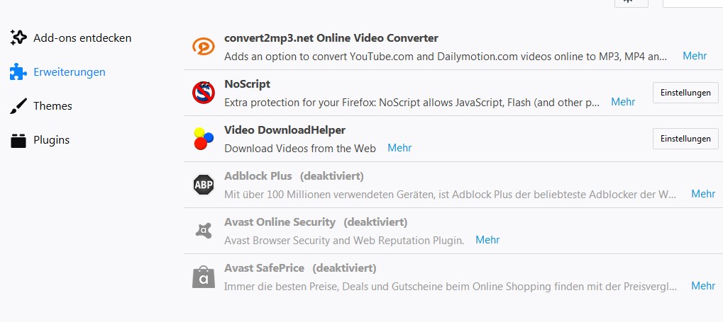Expand Mehr for NoScript description

point(623,102)
